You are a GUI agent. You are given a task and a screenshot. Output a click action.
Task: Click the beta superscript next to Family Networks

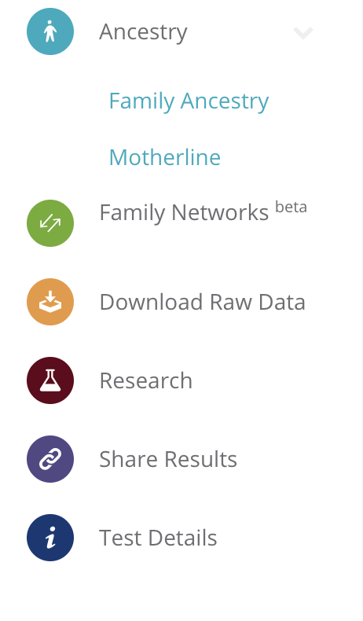click(x=291, y=207)
